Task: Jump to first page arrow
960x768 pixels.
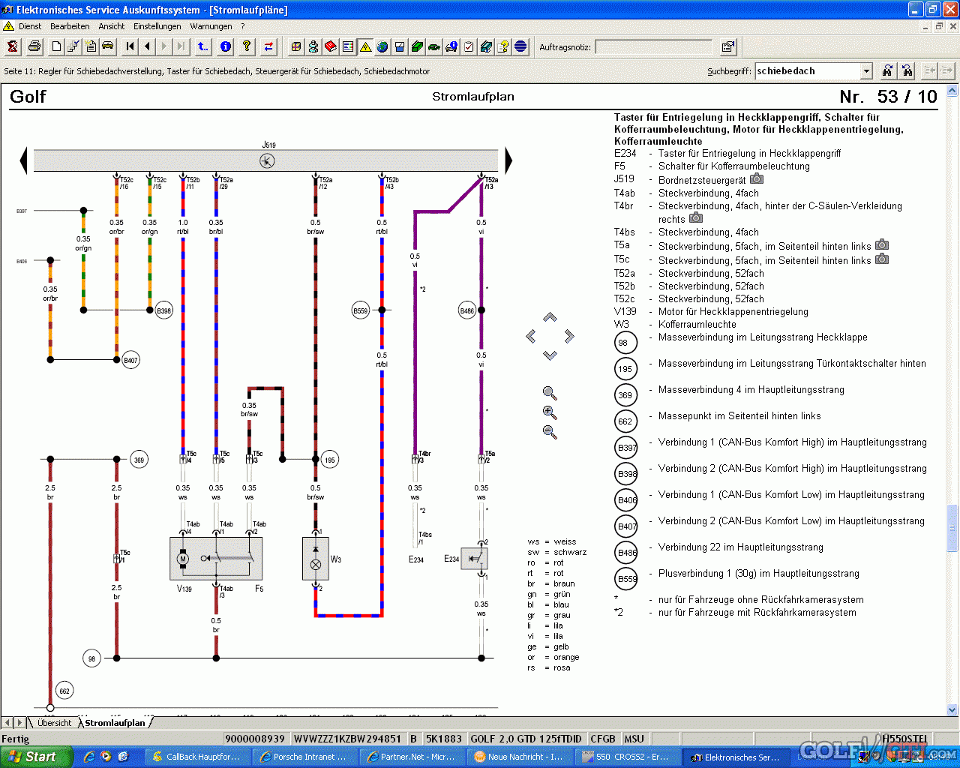Action: 130,46
